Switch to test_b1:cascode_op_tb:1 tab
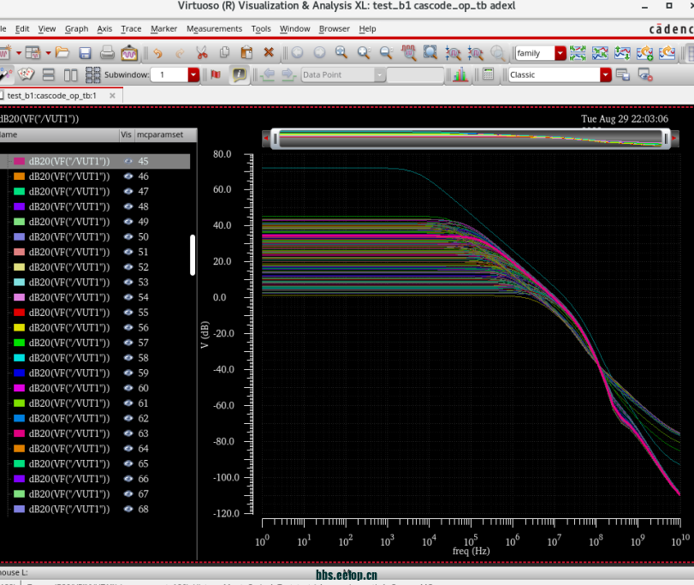 pyautogui.click(x=52, y=96)
